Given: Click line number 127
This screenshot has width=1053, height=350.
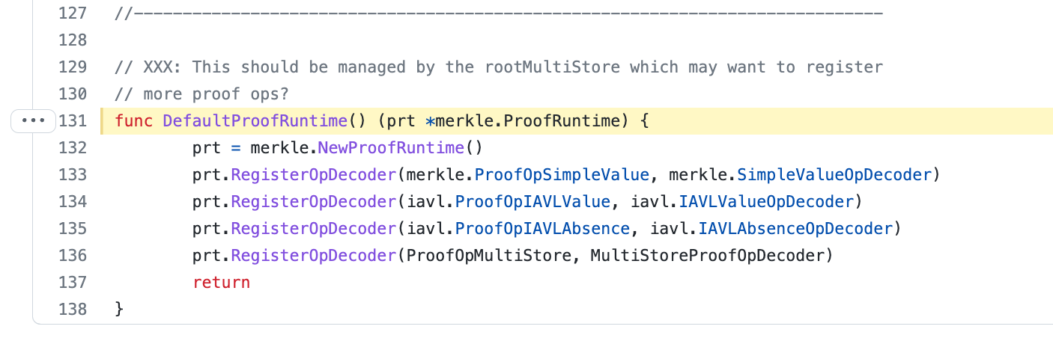Looking at the screenshot, I should point(73,13).
